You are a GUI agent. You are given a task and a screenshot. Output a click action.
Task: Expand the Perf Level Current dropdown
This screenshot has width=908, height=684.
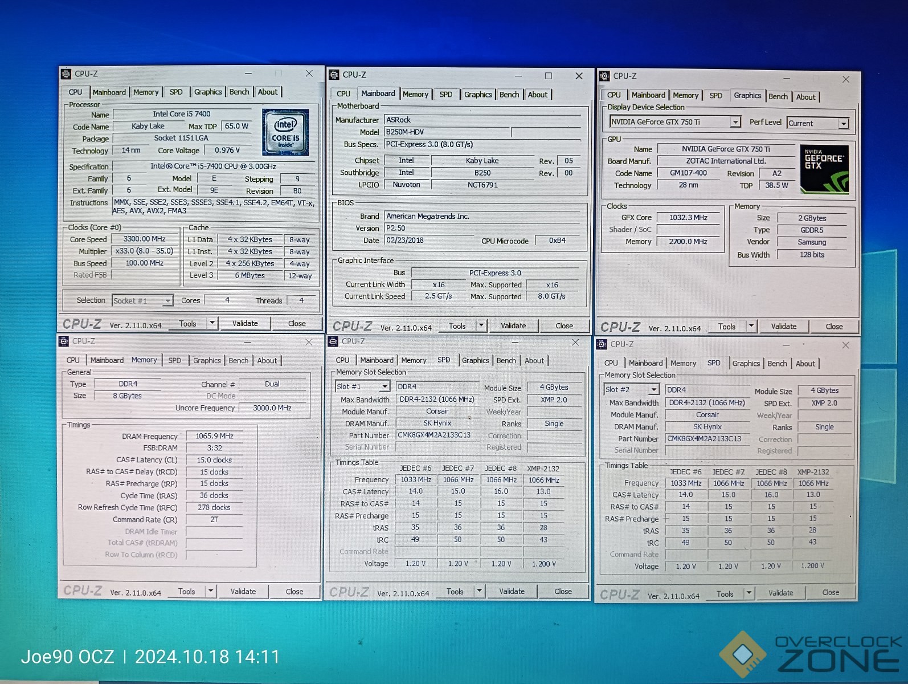pyautogui.click(x=844, y=123)
